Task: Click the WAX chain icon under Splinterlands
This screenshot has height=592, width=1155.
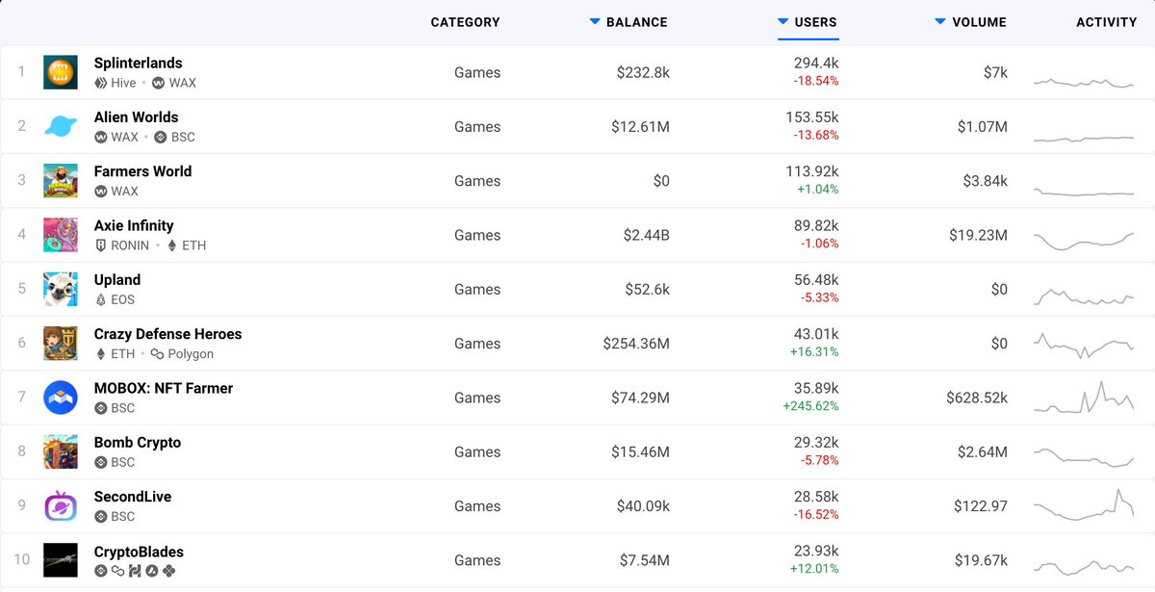Action: tap(158, 83)
